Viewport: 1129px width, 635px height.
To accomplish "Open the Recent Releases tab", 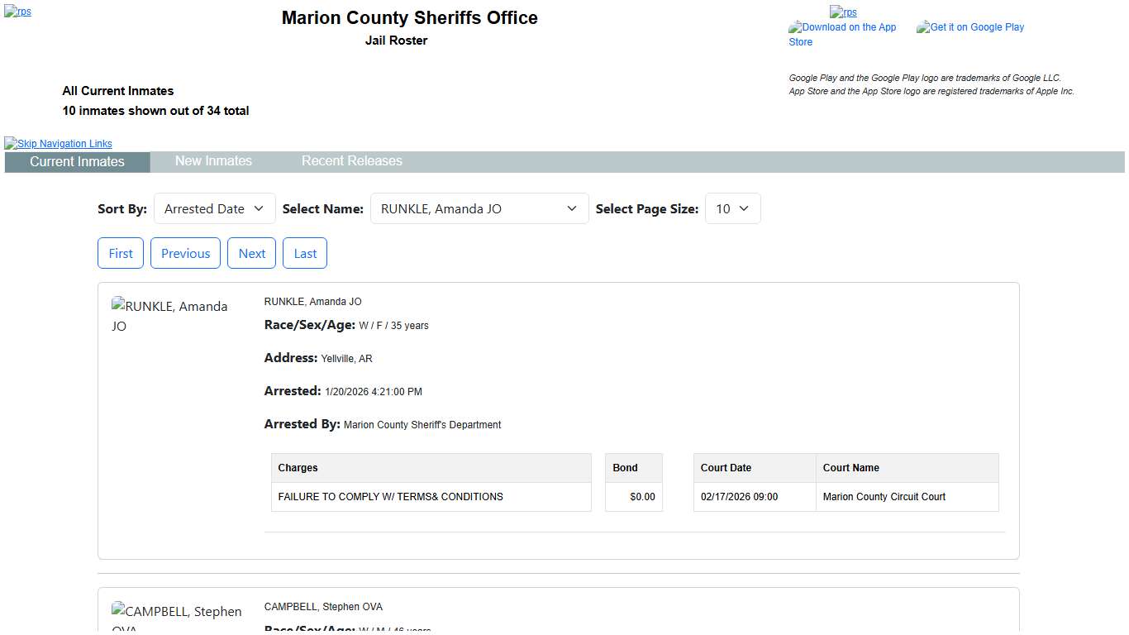I will coord(351,161).
